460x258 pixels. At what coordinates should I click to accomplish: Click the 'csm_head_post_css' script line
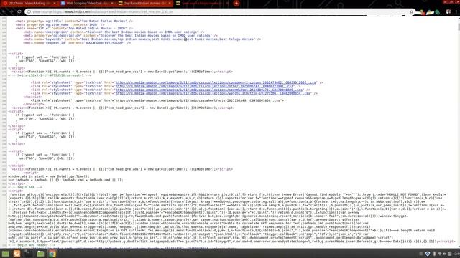coord(123,107)
